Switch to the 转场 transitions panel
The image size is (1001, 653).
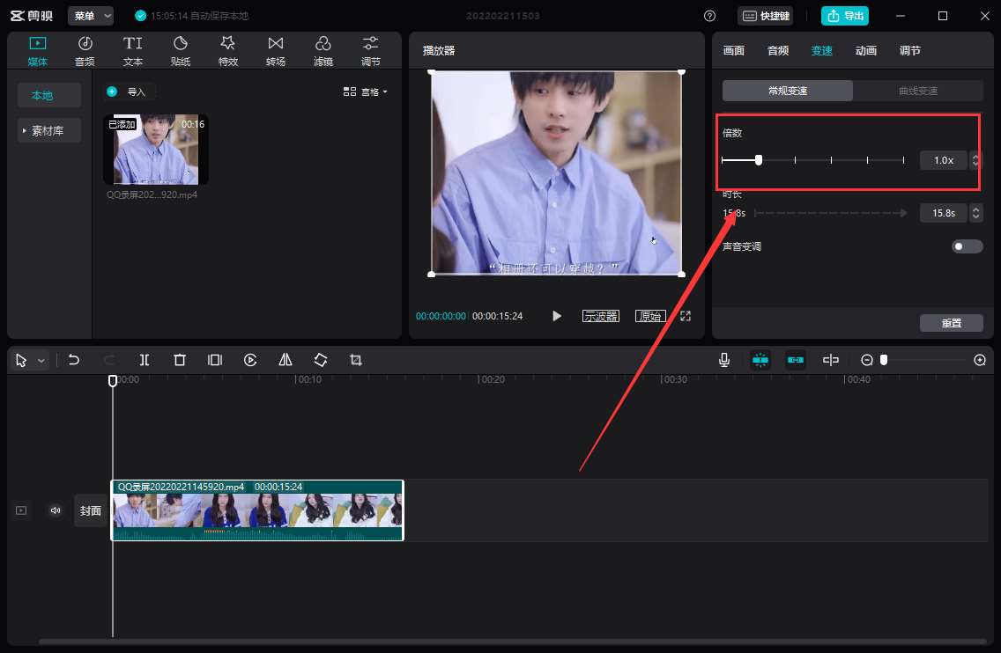coord(275,49)
